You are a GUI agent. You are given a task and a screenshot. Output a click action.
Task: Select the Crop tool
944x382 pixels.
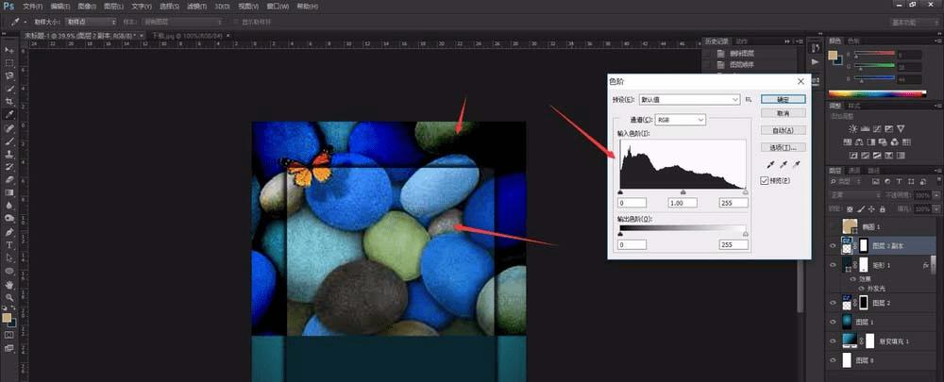(x=9, y=101)
